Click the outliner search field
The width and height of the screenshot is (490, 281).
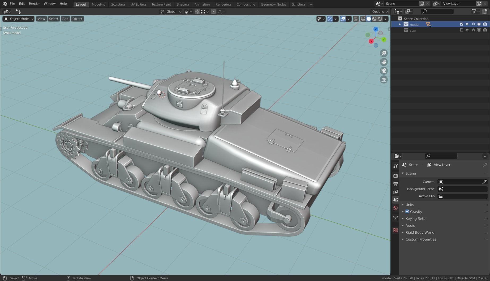tap(437, 11)
